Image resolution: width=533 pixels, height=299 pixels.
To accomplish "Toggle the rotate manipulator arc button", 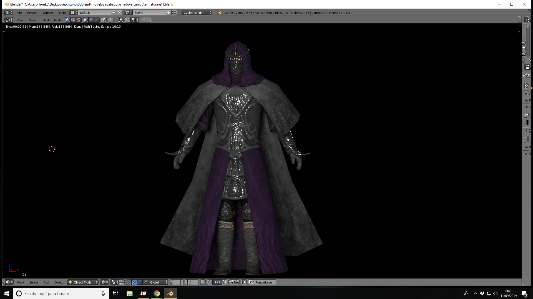I will (x=140, y=282).
